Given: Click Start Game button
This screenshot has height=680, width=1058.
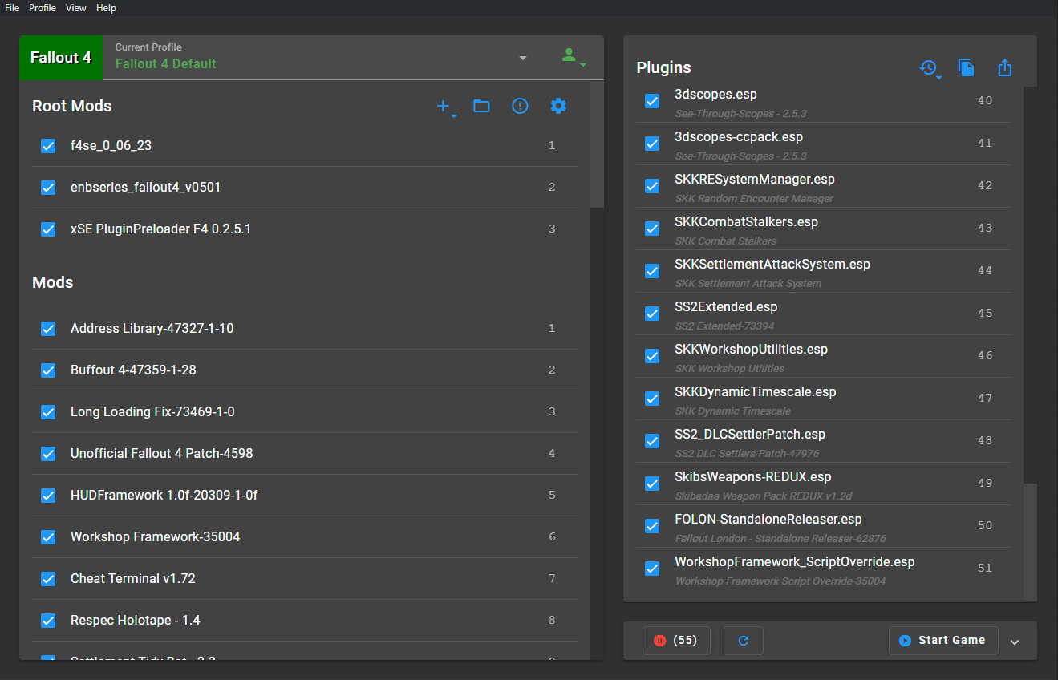Looking at the screenshot, I should coord(943,641).
